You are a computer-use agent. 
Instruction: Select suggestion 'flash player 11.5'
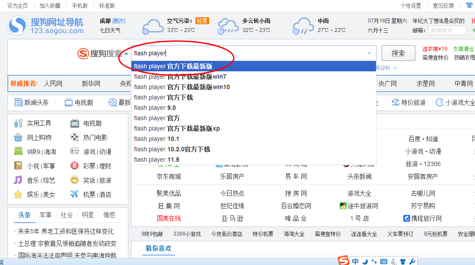pos(254,160)
